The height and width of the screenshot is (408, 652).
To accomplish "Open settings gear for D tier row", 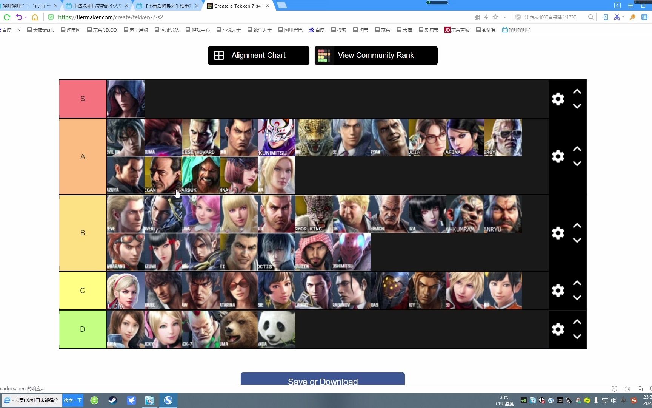I will (558, 329).
